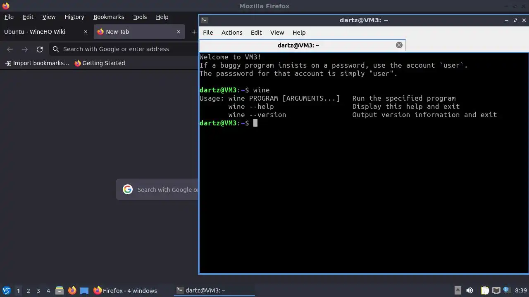Click search magnifier in Firefox address bar

[56, 49]
